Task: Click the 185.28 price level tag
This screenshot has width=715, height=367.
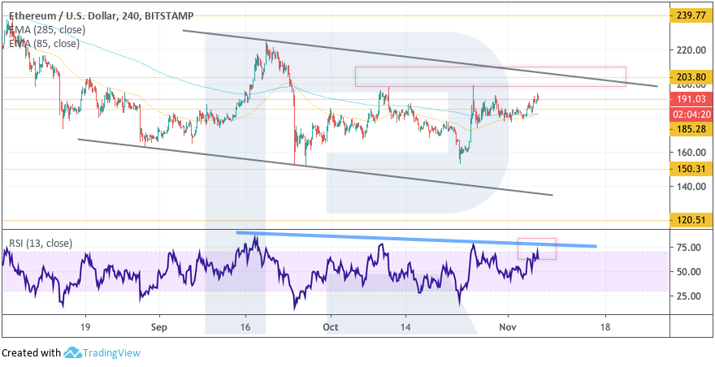Action: click(x=688, y=129)
